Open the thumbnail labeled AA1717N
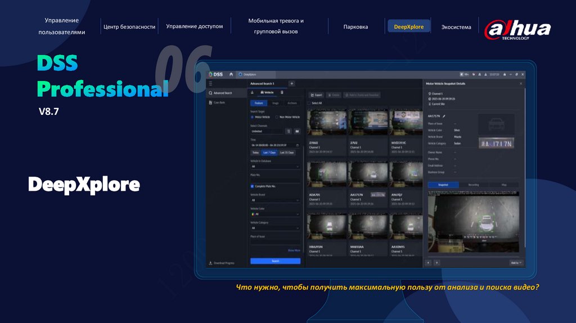The image size is (576, 323). pyautogui.click(x=368, y=174)
